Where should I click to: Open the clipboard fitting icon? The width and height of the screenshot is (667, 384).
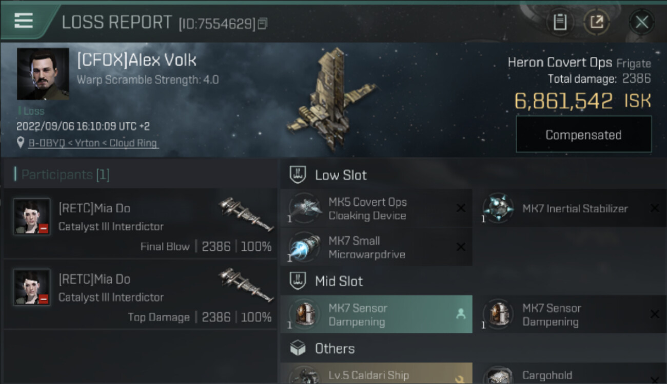(x=560, y=22)
